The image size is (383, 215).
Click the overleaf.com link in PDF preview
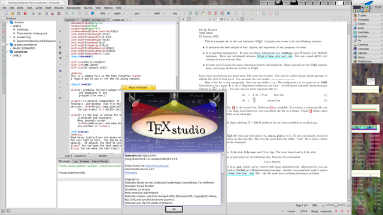[274, 56]
